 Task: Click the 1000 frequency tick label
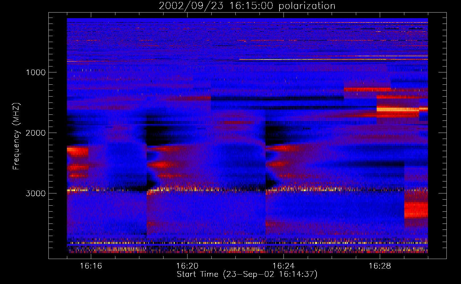click(x=36, y=72)
